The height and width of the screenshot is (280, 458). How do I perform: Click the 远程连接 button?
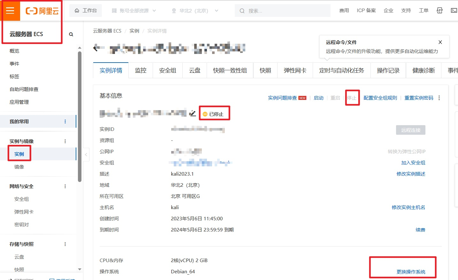[x=411, y=130]
